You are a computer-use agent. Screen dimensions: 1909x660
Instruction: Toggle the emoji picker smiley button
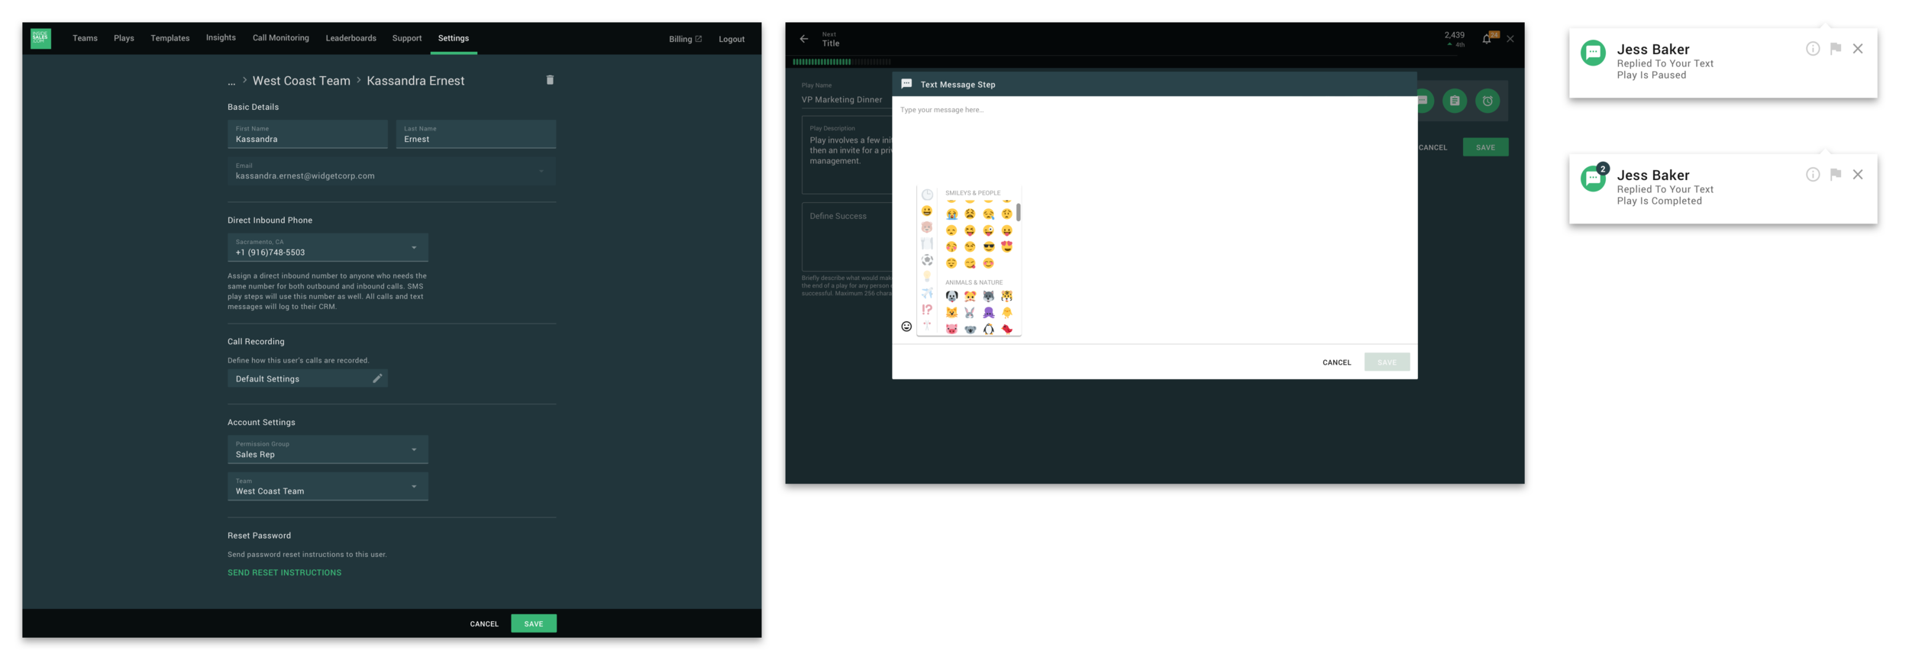click(x=906, y=327)
